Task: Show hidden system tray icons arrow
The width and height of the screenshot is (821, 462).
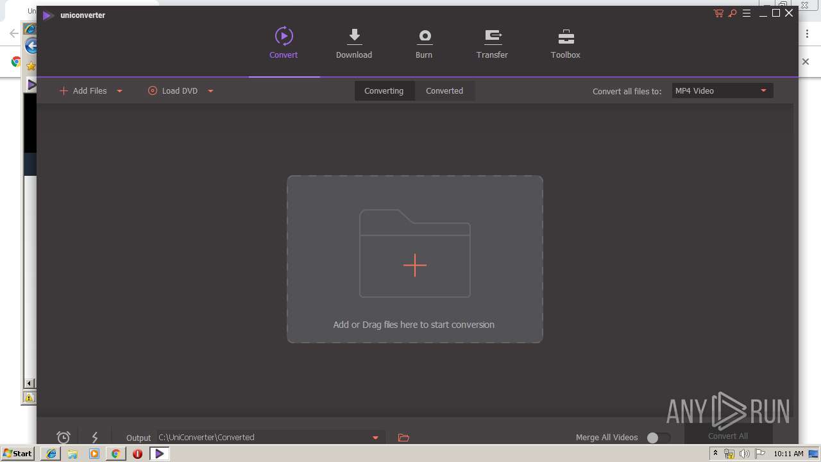Action: click(715, 454)
